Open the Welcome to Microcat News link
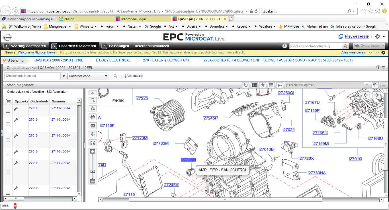The width and height of the screenshot is (389, 210). (x=36, y=53)
